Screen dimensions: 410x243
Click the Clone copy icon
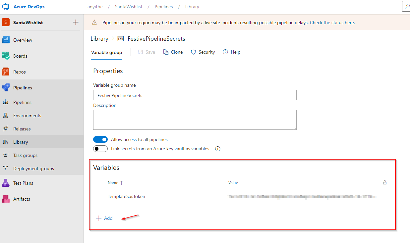pyautogui.click(x=166, y=52)
